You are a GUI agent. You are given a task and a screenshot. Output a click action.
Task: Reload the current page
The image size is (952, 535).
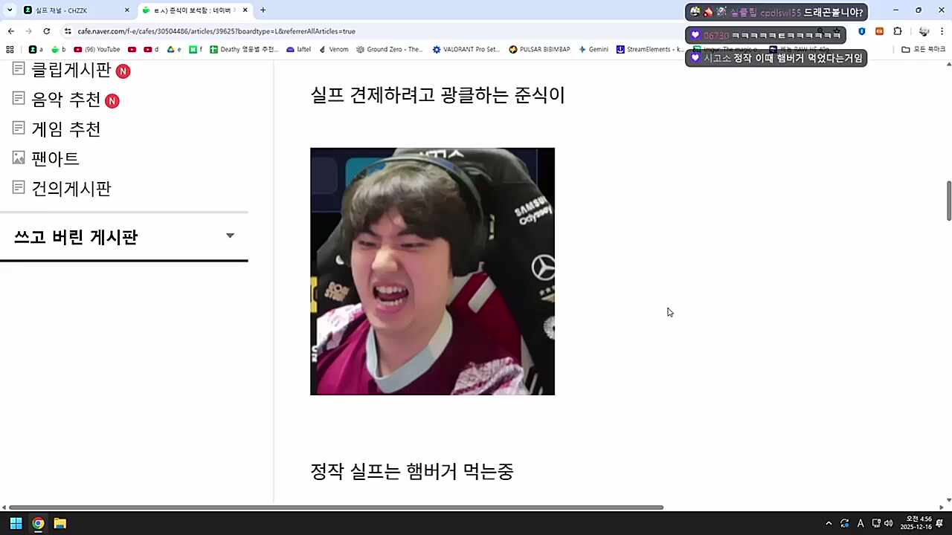[x=46, y=31]
